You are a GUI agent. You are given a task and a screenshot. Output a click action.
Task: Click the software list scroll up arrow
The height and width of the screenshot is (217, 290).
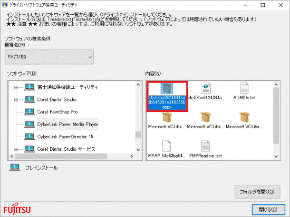point(138,85)
